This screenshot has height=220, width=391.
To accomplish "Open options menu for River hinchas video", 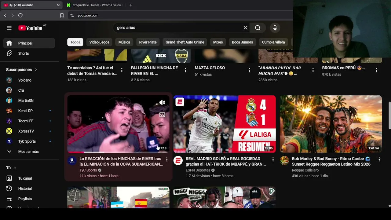I will point(167,159).
